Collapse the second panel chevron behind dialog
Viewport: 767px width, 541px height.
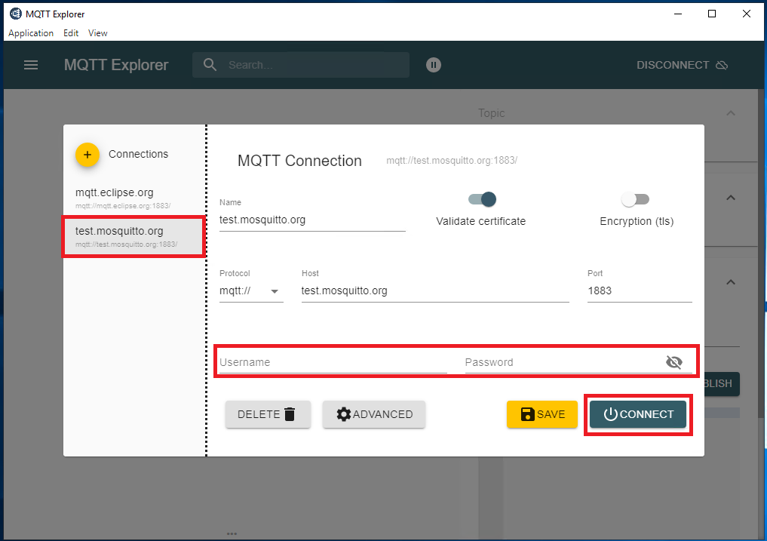[x=731, y=198]
